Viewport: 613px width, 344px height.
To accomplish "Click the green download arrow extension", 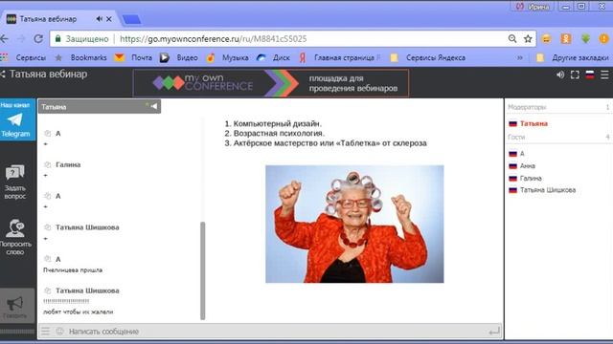I will [585, 38].
